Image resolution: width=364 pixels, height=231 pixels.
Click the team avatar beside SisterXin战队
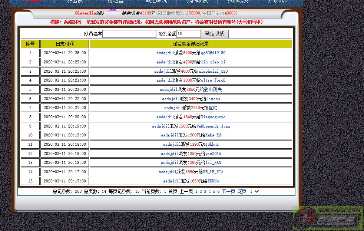tap(113, 11)
